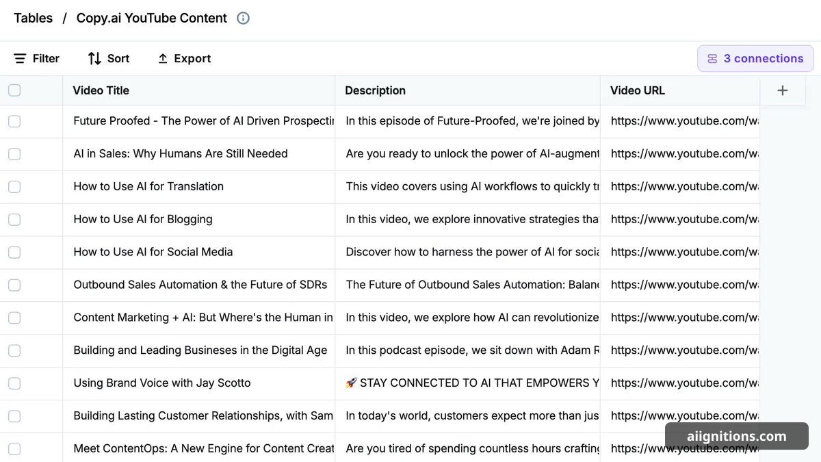Tick the Meet ContentOps row checkbox
Screen dimensions: 821x462
pyautogui.click(x=14, y=449)
